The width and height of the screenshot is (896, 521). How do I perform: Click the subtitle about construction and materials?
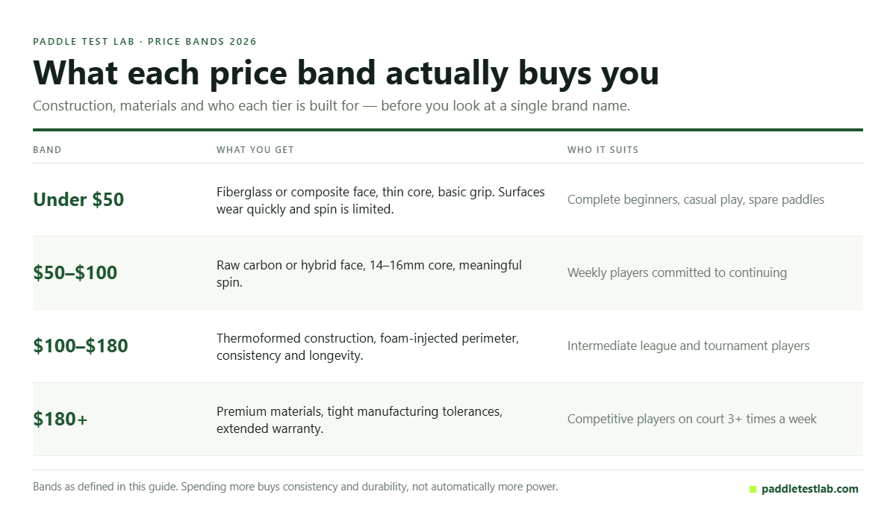tap(332, 105)
